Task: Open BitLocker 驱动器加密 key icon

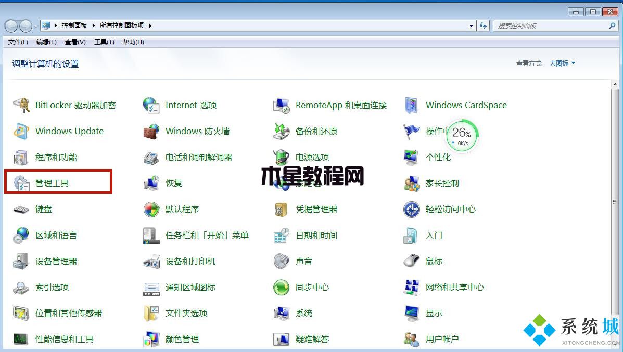Action: 21,105
